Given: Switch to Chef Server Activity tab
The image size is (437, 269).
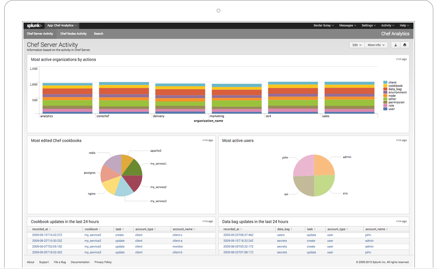Looking at the screenshot, I should (40, 34).
